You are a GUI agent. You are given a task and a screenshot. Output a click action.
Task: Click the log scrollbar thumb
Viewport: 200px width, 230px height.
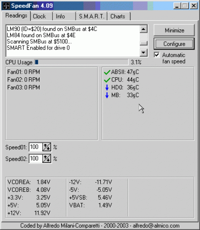143,43
